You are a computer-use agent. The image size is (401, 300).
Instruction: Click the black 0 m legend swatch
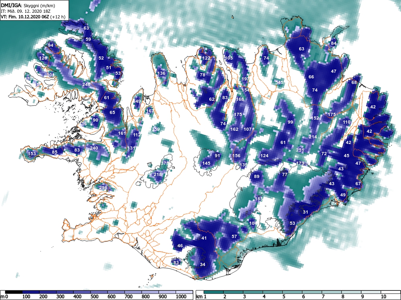[14, 292]
